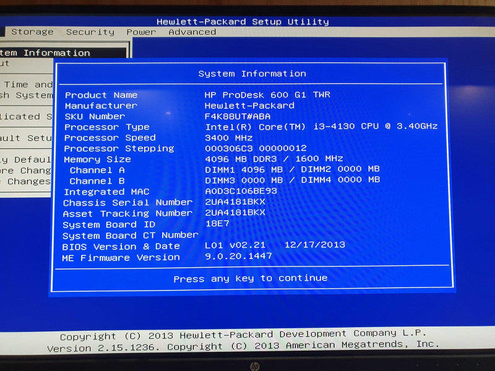
Task: Click the Hewlett-Packard Setup Utility title
Action: 243,22
